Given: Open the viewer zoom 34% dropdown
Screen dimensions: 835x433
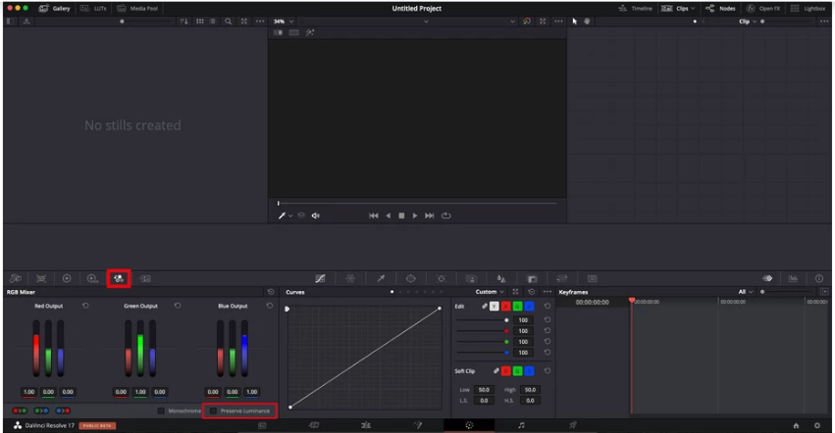Looking at the screenshot, I should [284, 22].
